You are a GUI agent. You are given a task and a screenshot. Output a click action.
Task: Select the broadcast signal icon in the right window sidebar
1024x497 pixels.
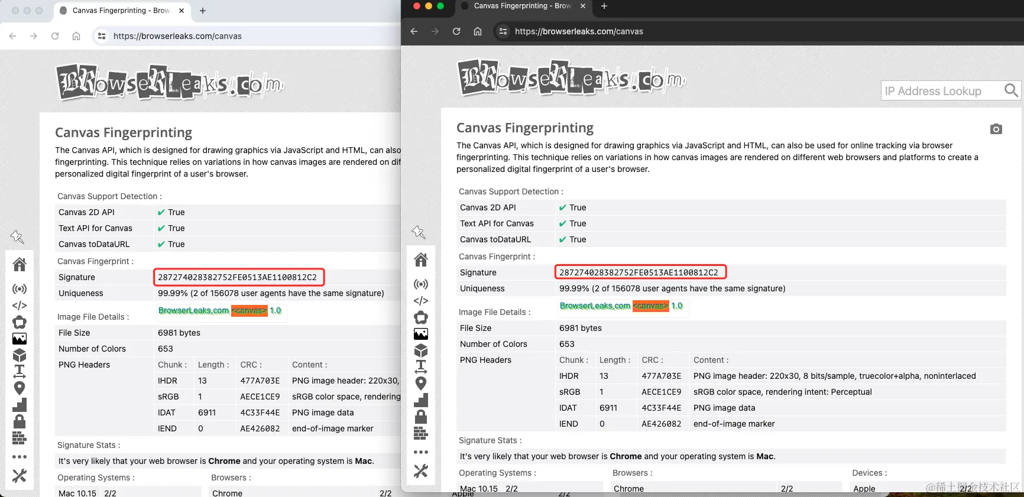[421, 284]
